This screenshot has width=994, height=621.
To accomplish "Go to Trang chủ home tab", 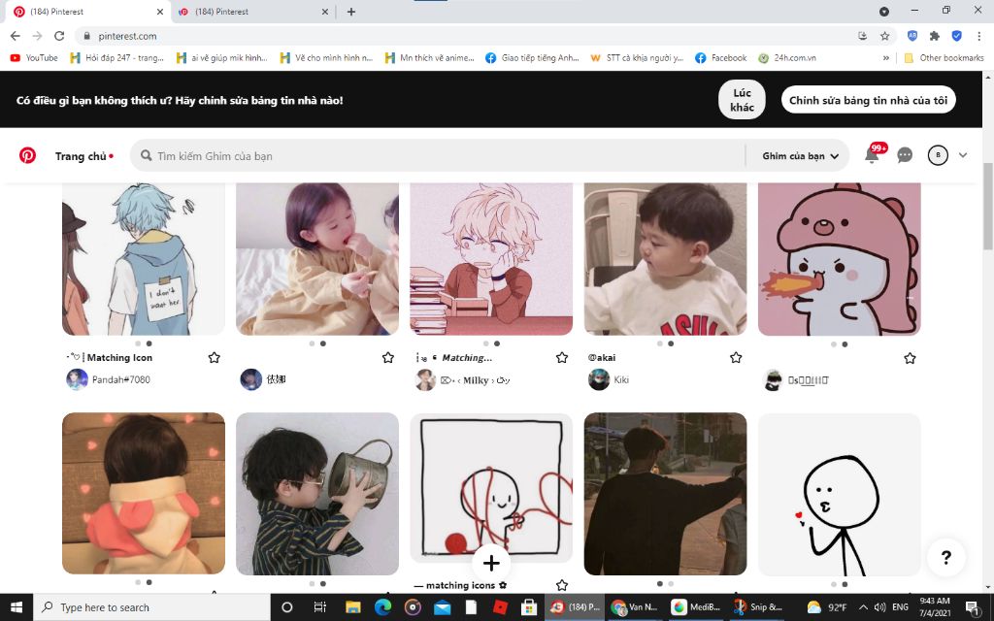I will (x=81, y=156).
